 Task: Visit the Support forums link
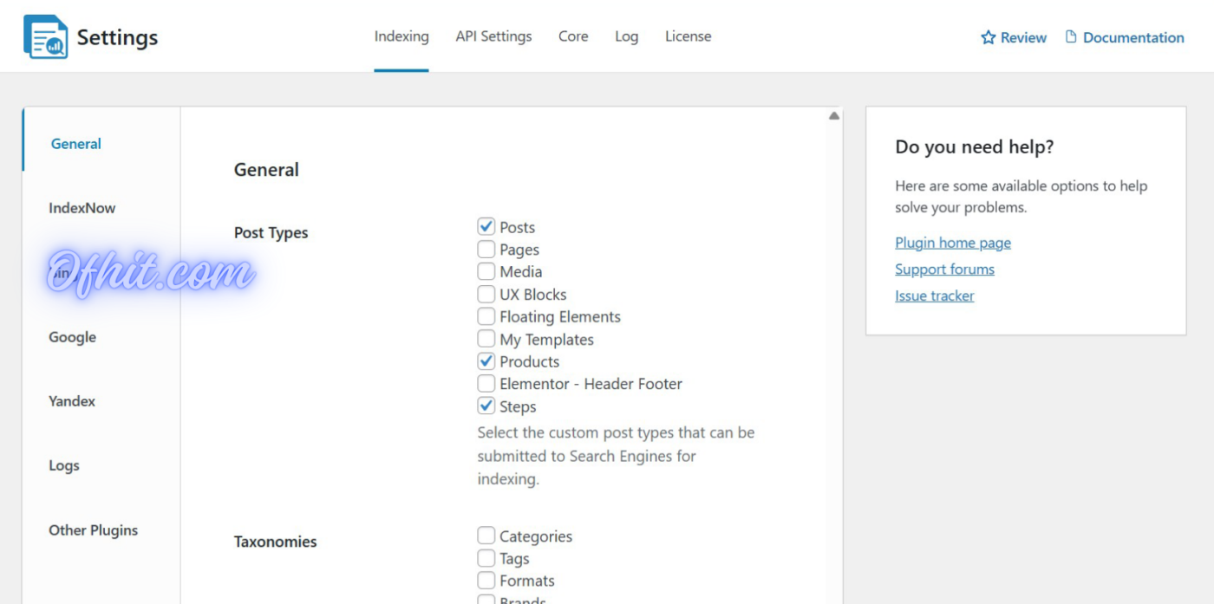tap(944, 270)
